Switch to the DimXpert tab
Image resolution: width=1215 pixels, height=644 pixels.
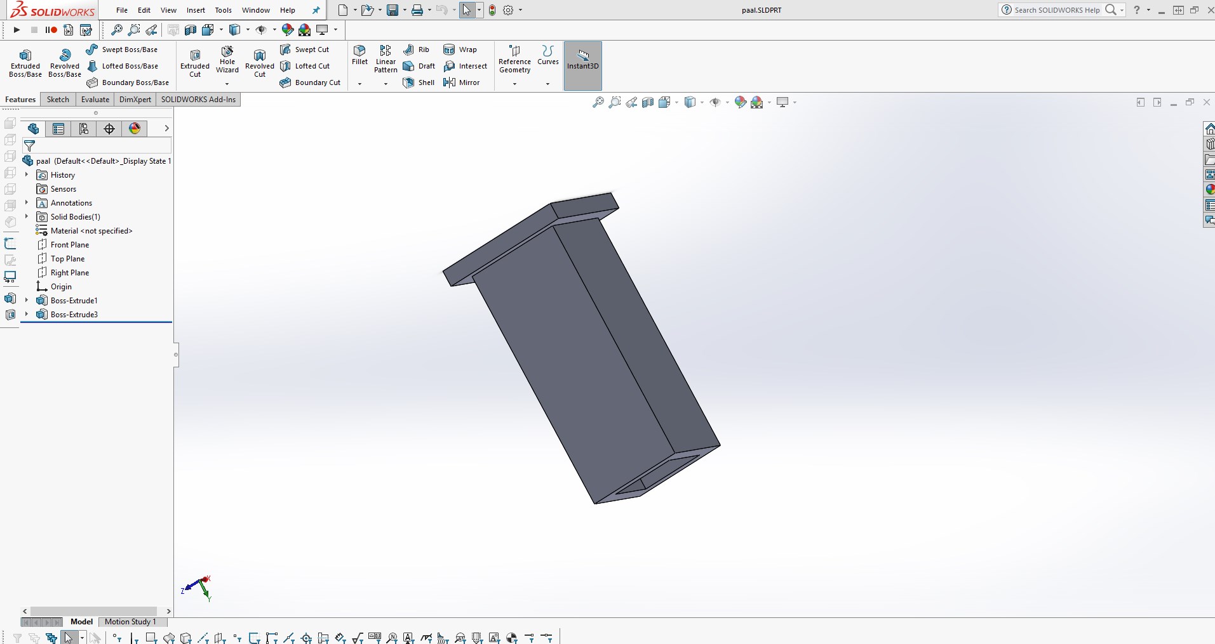tap(135, 100)
